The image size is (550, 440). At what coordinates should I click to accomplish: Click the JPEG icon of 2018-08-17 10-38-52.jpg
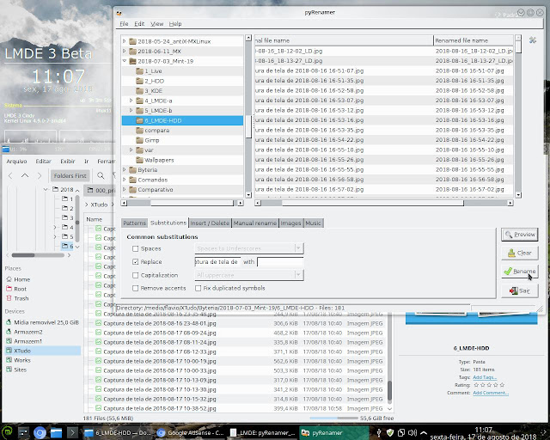pyautogui.click(x=98, y=408)
